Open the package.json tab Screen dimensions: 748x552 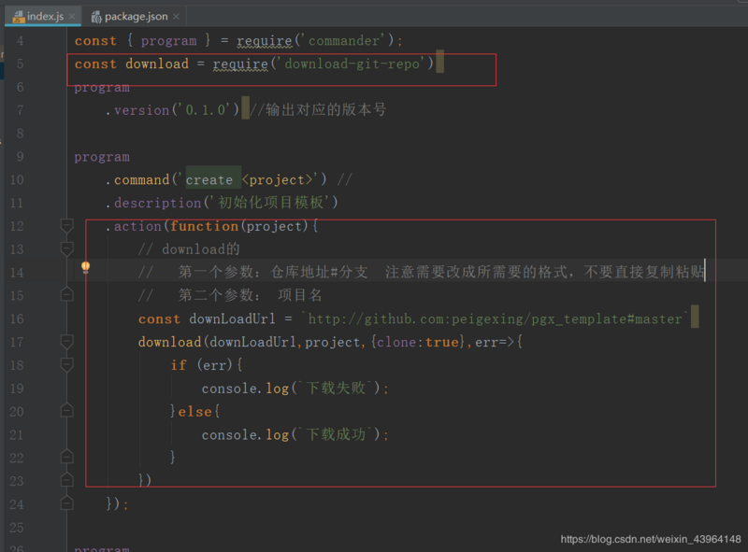click(136, 17)
